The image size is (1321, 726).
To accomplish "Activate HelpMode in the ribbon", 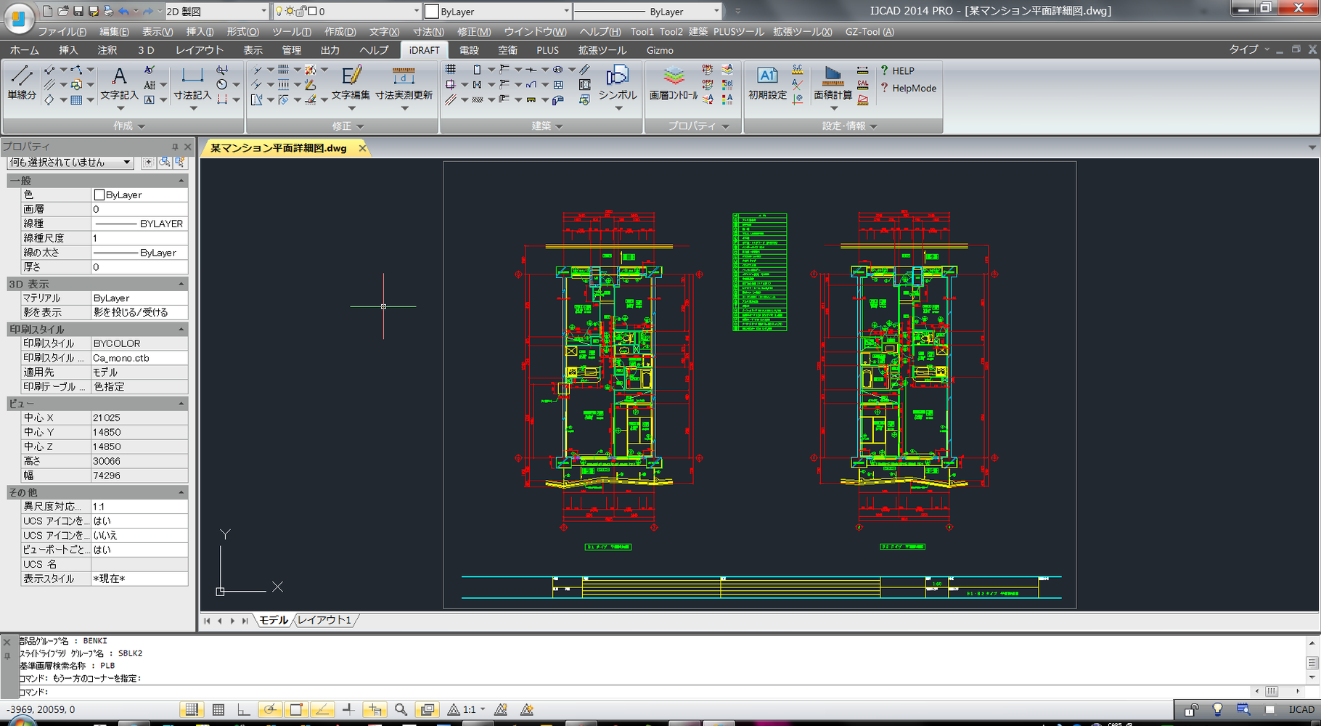I will 907,88.
